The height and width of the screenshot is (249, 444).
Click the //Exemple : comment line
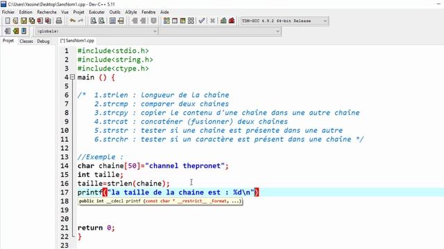click(101, 157)
